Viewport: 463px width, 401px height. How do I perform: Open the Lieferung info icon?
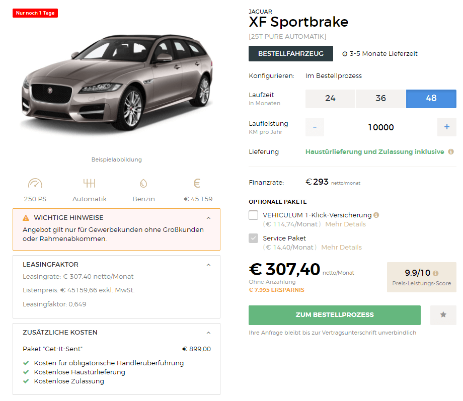pyautogui.click(x=451, y=151)
